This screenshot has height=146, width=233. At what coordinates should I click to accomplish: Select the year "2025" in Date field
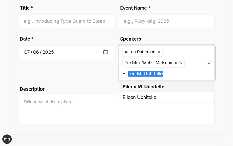click(48, 52)
